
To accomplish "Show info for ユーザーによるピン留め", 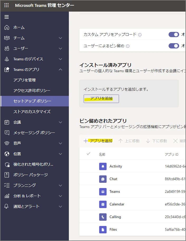I will point(128,46).
